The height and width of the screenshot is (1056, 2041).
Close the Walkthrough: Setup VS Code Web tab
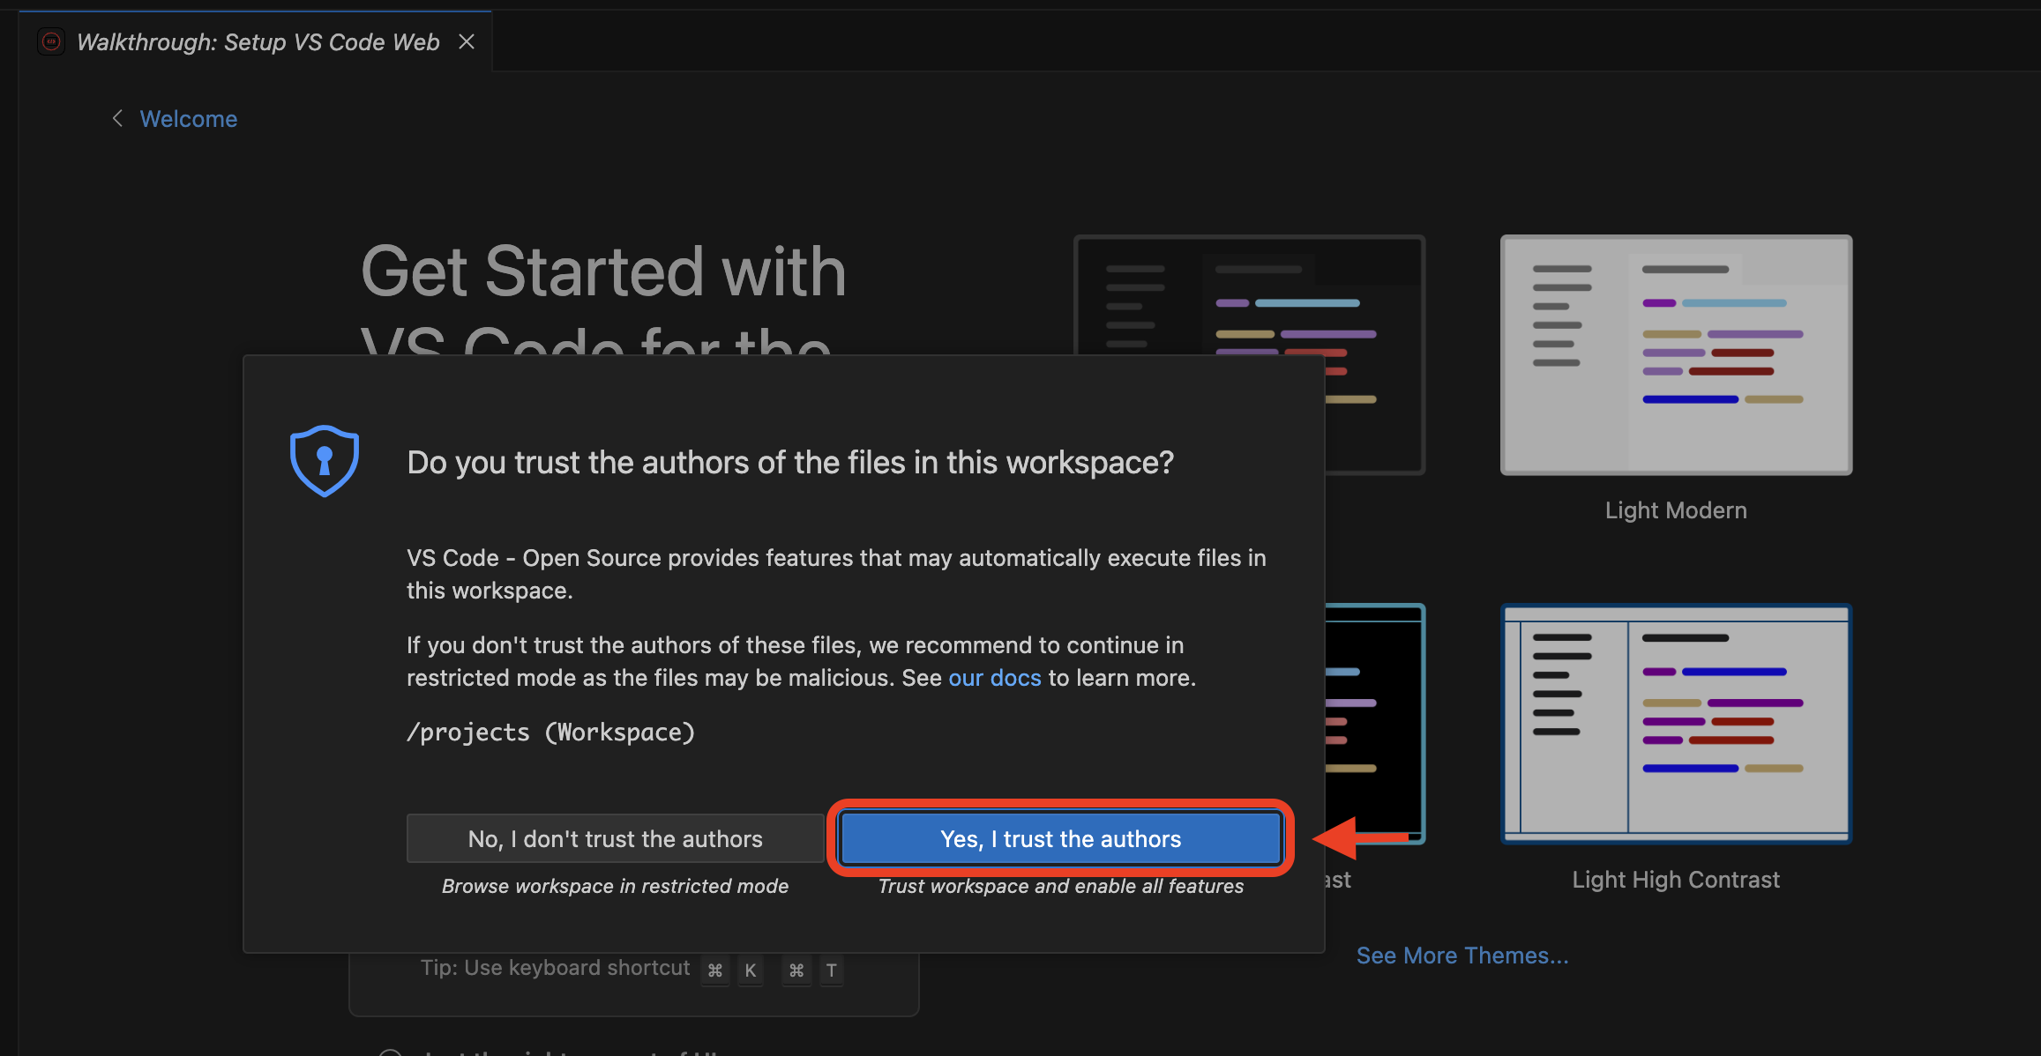point(467,41)
